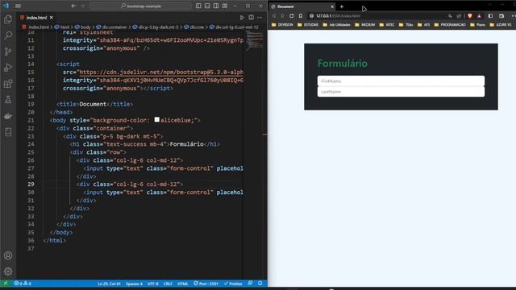Close the index.html editor tab
Viewport: 516px width, 290px height.
[52, 18]
